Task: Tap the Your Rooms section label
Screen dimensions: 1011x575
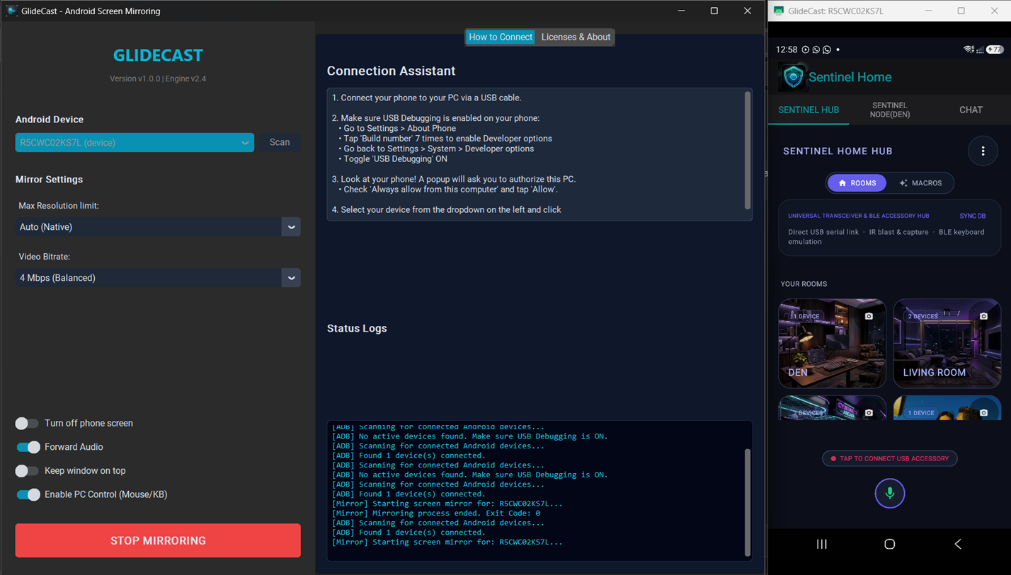Action: (x=804, y=284)
